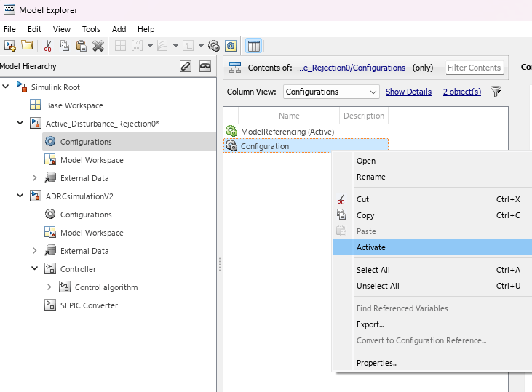This screenshot has height=392, width=532.
Task: Toggle the contents view layout button
Action: click(x=253, y=45)
